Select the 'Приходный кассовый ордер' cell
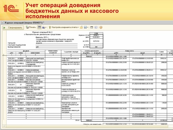Viewport: 173px width, 130px height. 35,58
